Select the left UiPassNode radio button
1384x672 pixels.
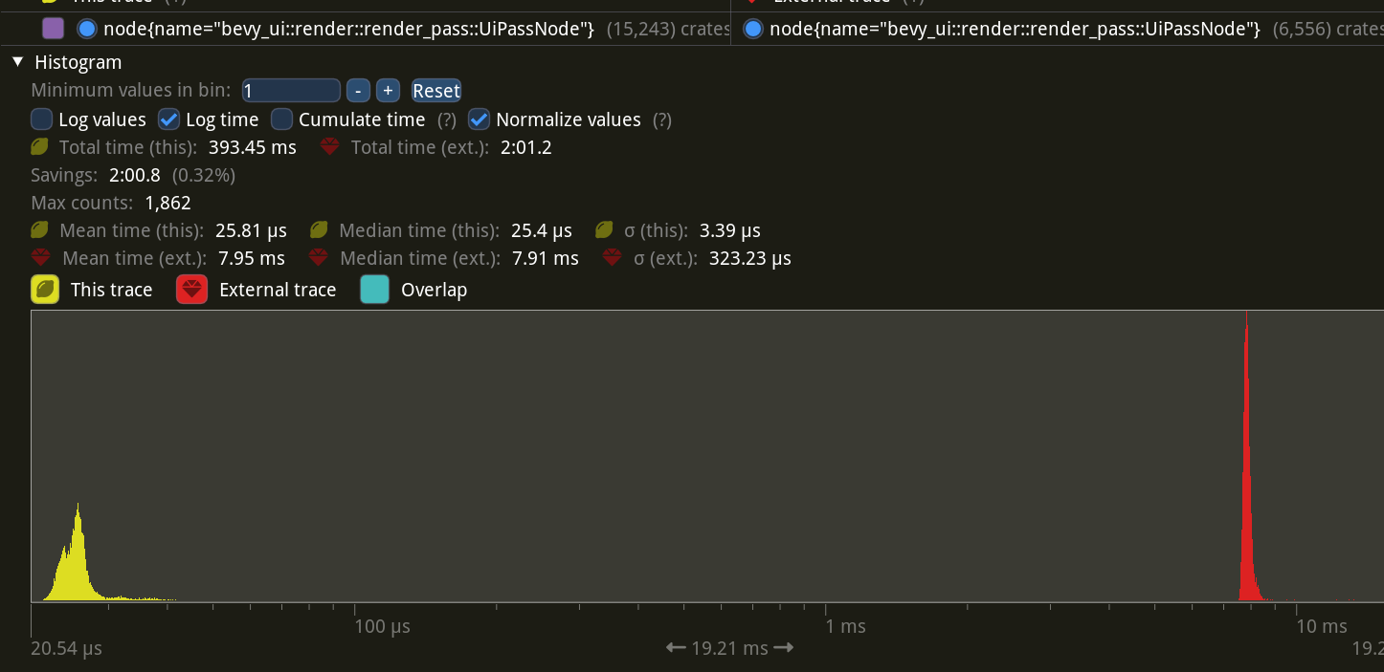click(87, 29)
